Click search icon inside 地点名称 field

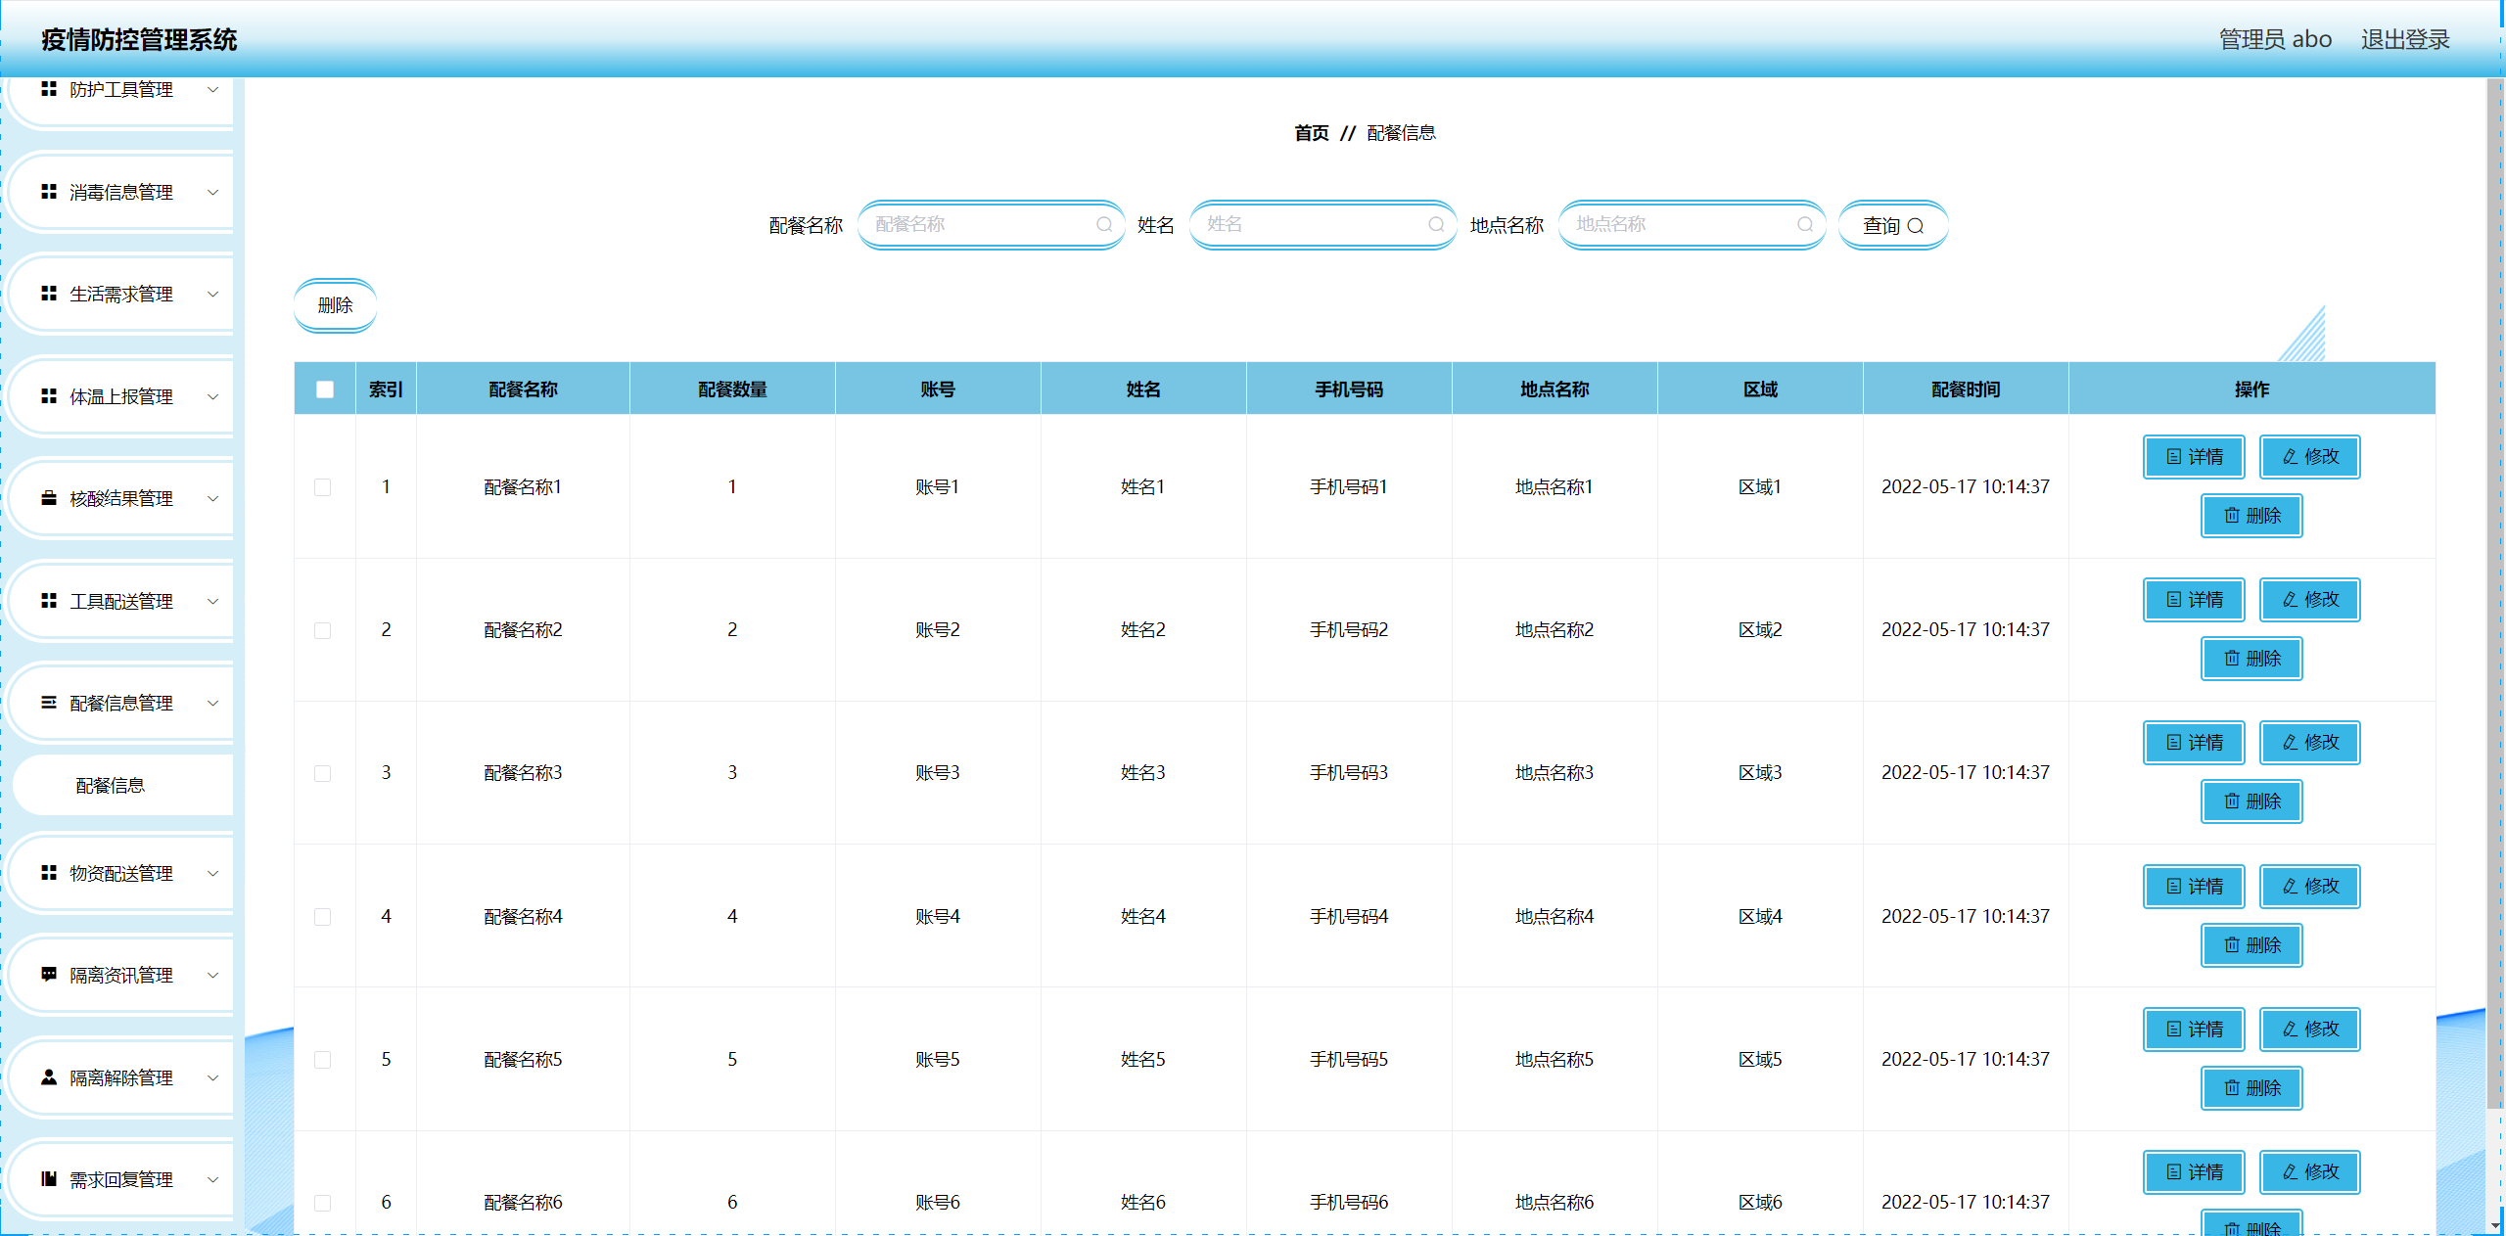(1805, 224)
